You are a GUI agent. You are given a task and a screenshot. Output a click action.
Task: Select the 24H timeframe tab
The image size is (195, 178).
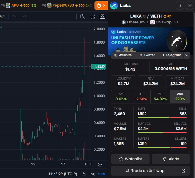(180, 97)
